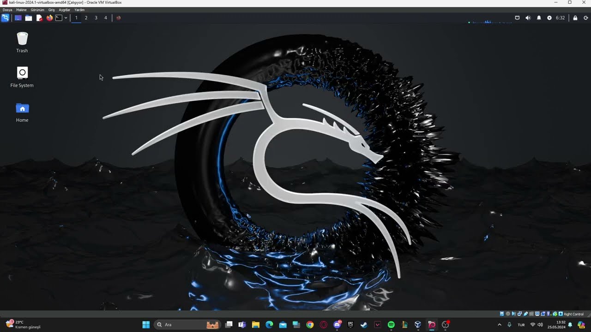Launch Firefox from the Kali panel
The image size is (591, 332).
(x=49, y=18)
